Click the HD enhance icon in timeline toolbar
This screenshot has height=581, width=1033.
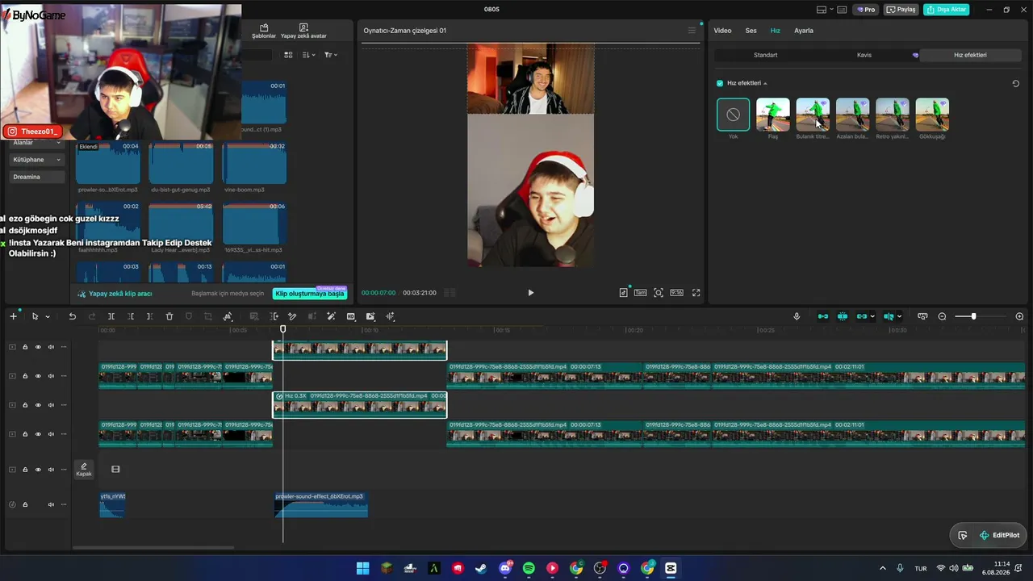tap(351, 316)
